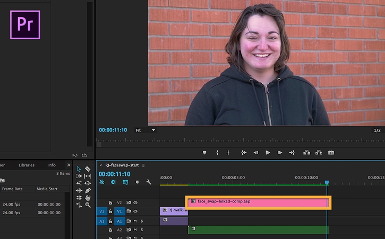
Task: Expand the panel tabs overflow chevrons
Action: point(69,165)
